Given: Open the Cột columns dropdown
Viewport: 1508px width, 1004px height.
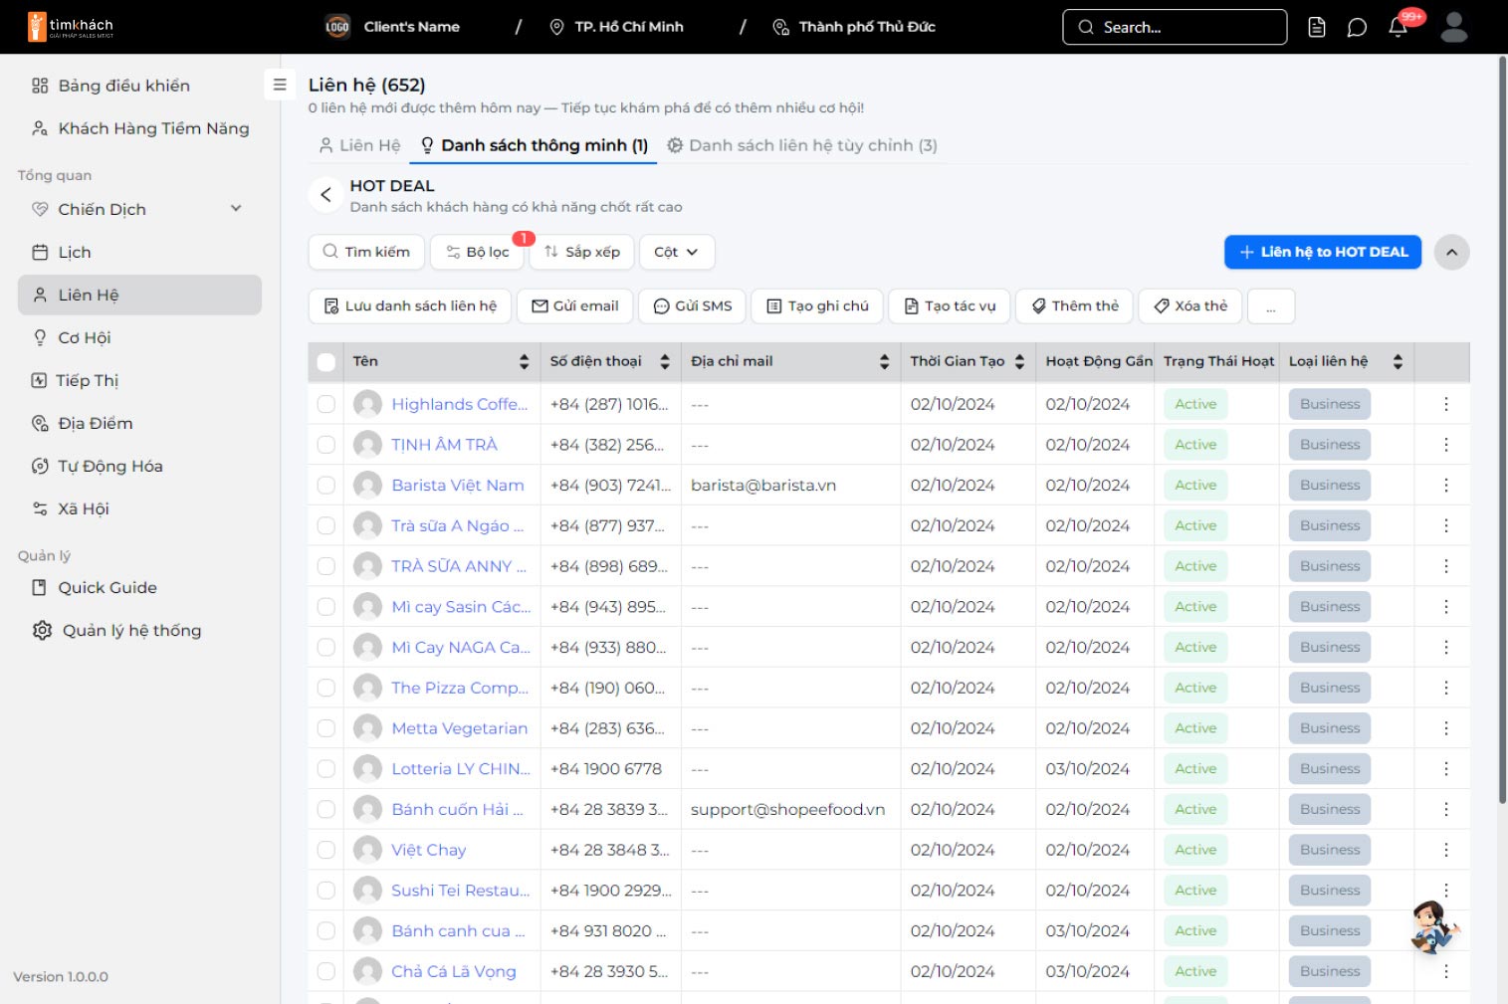Looking at the screenshot, I should point(677,252).
